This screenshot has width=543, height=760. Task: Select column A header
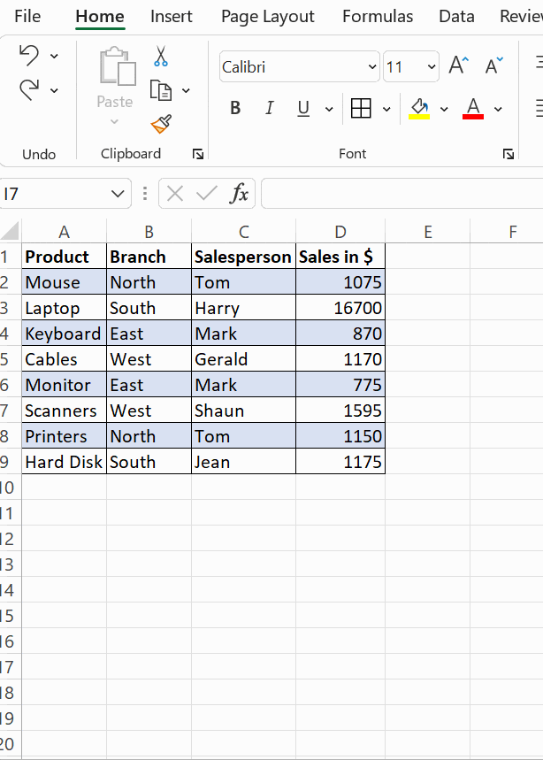(x=64, y=232)
